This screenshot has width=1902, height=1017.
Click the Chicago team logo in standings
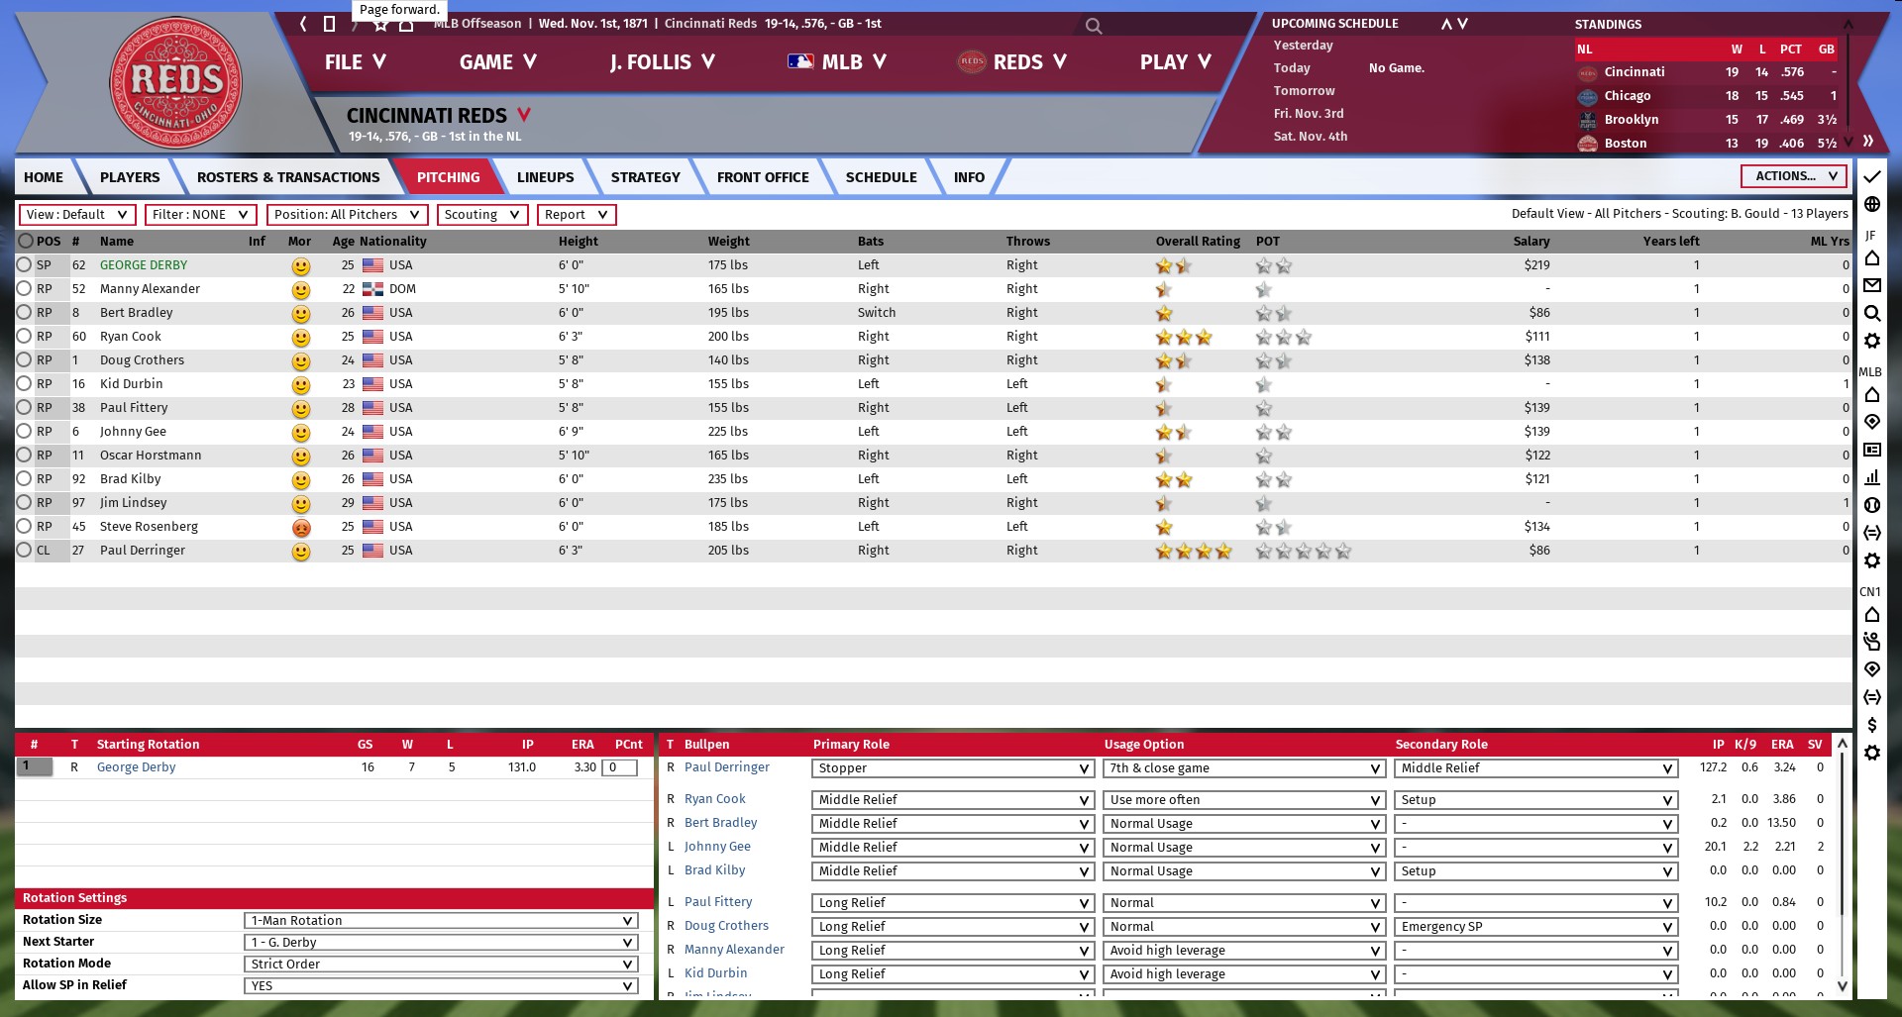point(1587,96)
